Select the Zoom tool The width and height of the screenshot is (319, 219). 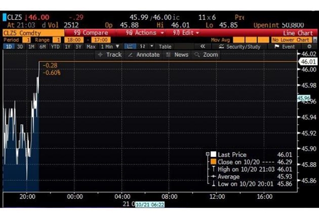coord(206,55)
